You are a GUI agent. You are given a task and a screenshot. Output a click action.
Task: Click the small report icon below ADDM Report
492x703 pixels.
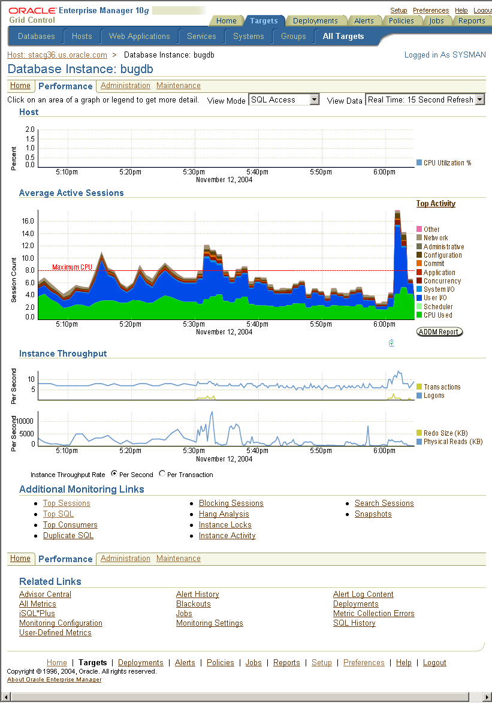click(391, 343)
